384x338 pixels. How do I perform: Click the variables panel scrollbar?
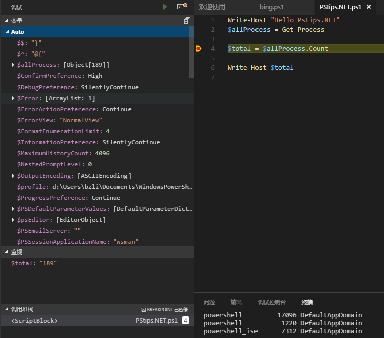point(191,52)
